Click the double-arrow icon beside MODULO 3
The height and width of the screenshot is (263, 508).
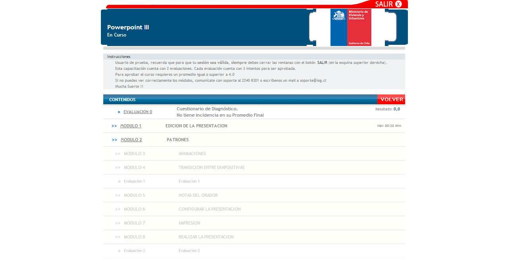point(118,154)
